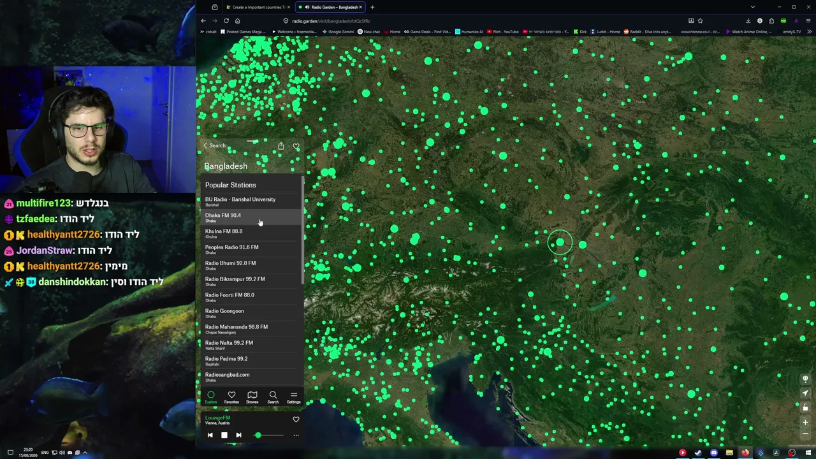Select Radio Padma 99.2 station
Image resolution: width=816 pixels, height=459 pixels.
(251, 361)
